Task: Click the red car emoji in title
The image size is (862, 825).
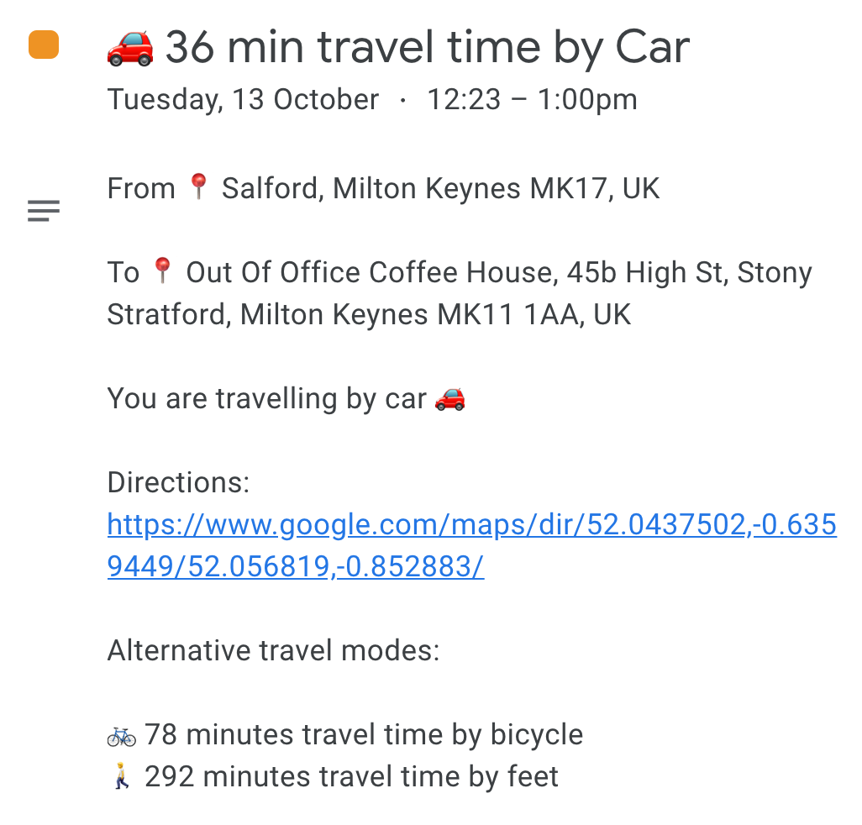Action: pos(130,47)
